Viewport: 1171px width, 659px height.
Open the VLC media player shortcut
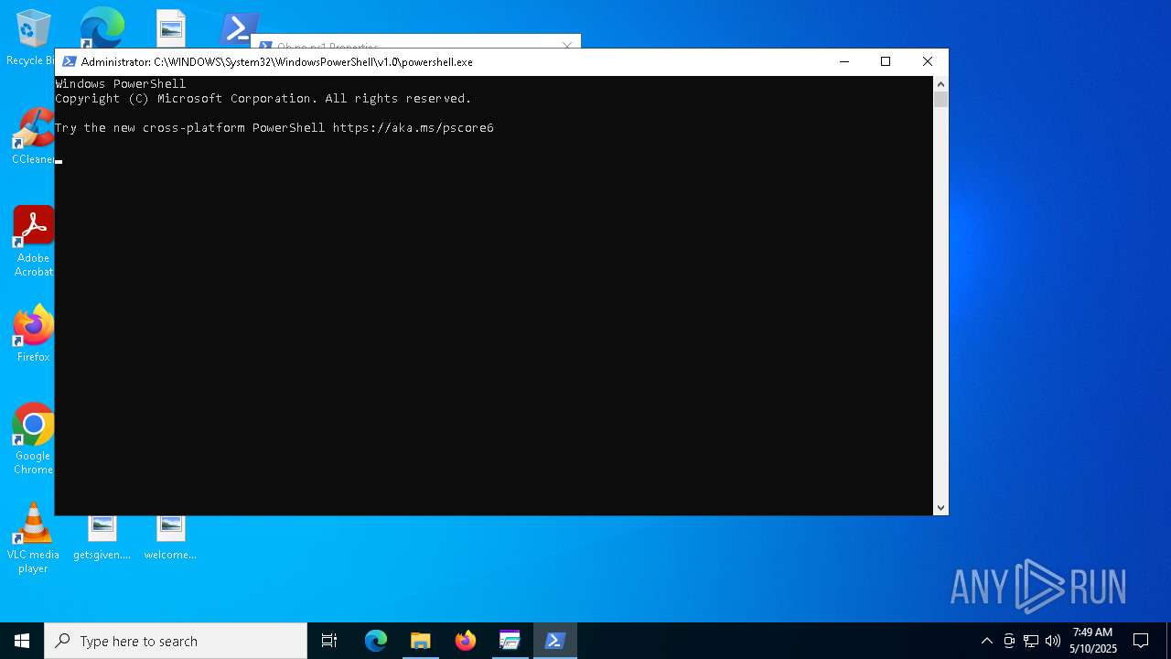click(x=33, y=538)
